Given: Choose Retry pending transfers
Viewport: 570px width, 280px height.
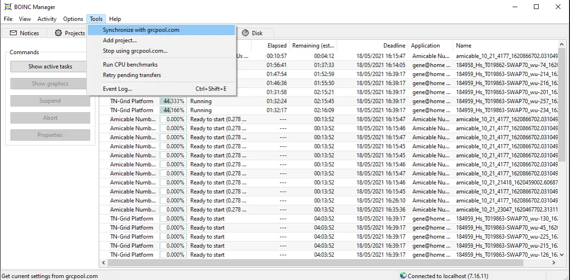Looking at the screenshot, I should (x=161, y=75).
